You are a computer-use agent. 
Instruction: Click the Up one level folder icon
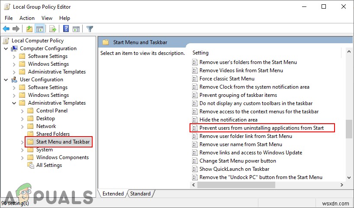click(x=29, y=29)
